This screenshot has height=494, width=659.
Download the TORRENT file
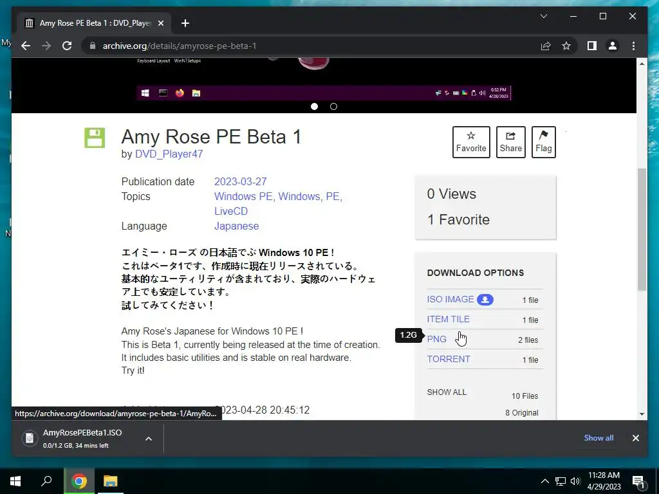449,359
